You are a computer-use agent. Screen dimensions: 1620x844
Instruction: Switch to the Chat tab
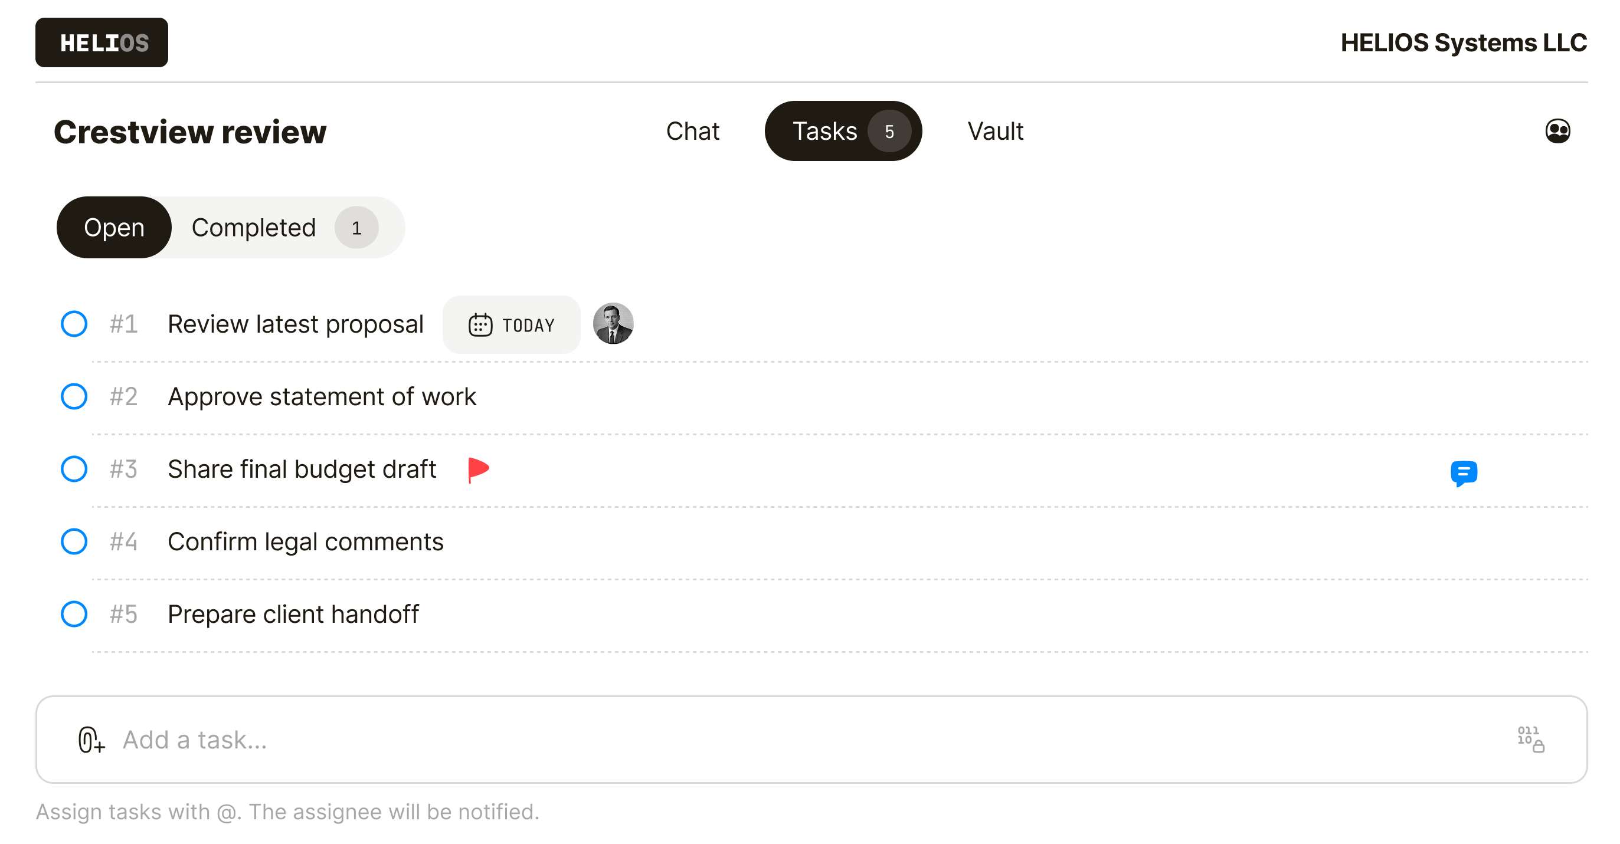692,131
